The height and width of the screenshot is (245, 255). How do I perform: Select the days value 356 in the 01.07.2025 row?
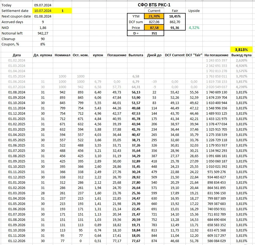(x=154, y=151)
